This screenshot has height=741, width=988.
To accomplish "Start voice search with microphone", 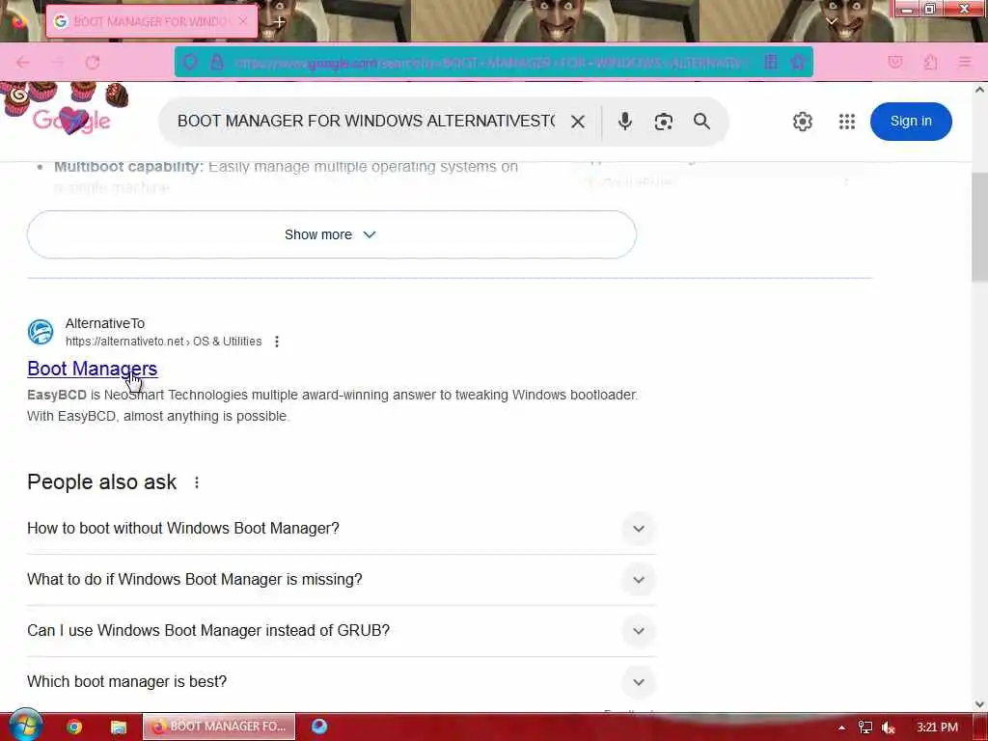I will click(x=624, y=121).
